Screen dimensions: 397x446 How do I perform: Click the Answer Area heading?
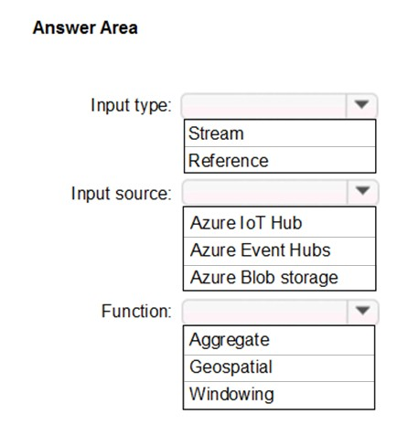tap(85, 27)
